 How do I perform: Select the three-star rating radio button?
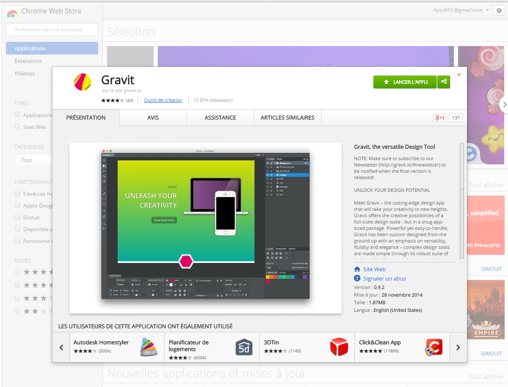point(17,298)
